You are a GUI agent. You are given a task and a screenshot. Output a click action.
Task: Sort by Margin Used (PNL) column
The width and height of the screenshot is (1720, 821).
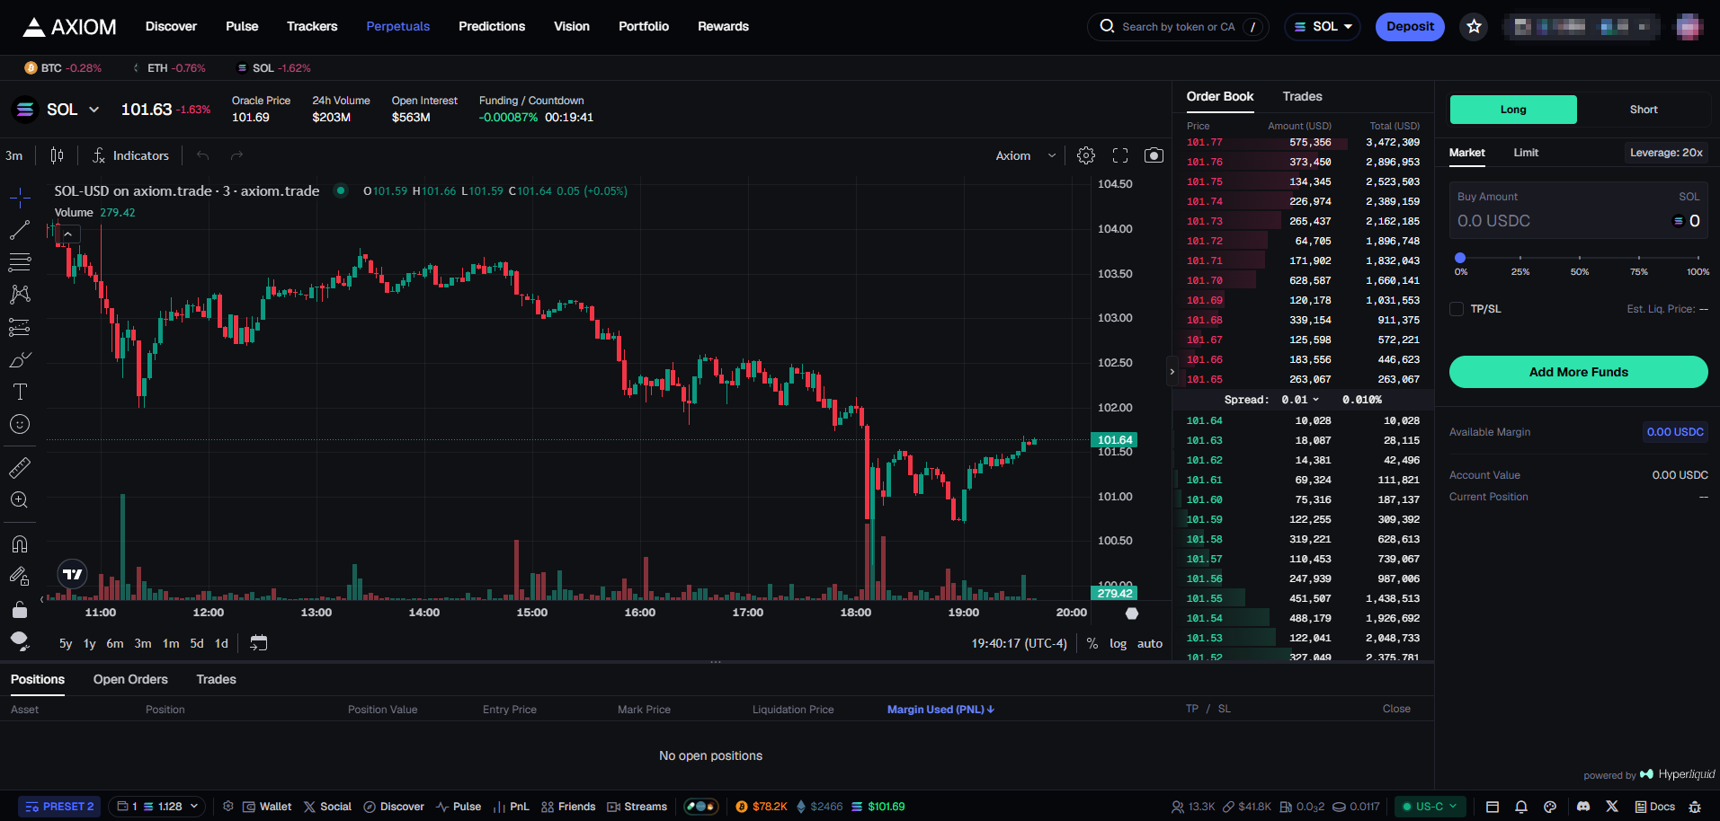point(940,710)
